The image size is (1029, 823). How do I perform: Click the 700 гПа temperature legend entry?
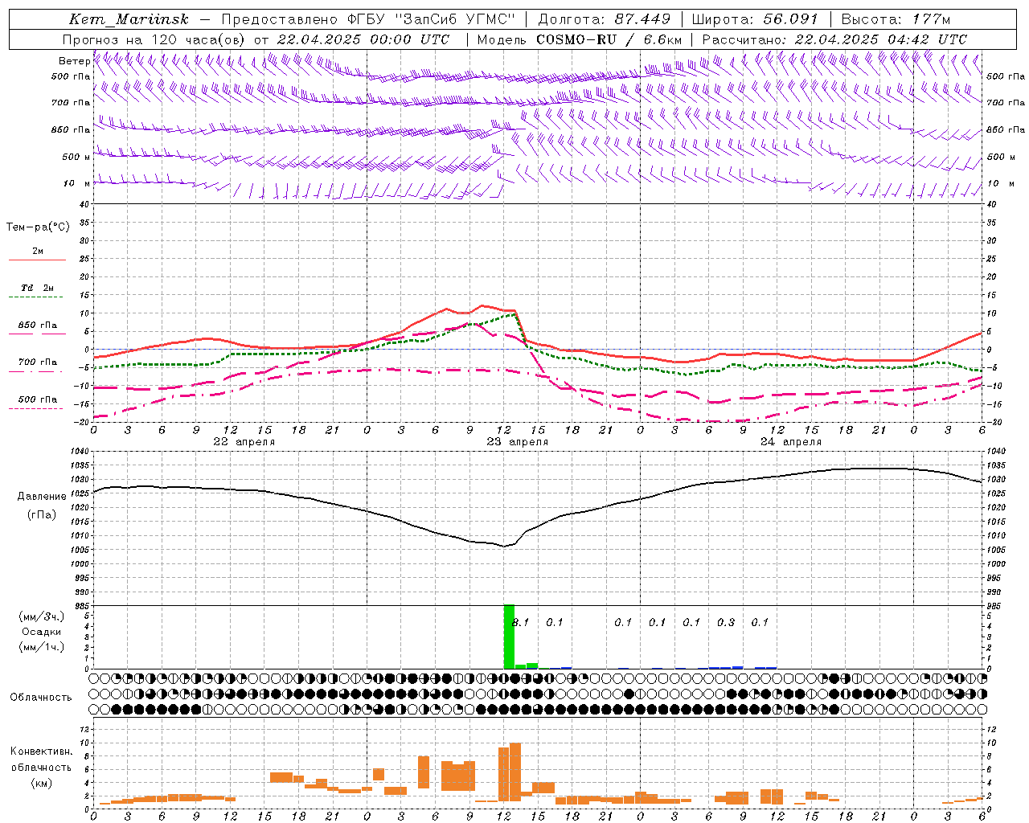click(x=37, y=362)
